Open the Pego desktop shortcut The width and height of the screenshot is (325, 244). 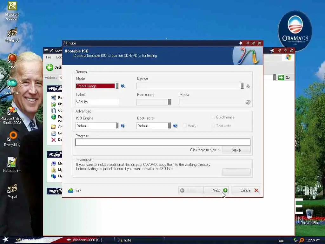12,61
